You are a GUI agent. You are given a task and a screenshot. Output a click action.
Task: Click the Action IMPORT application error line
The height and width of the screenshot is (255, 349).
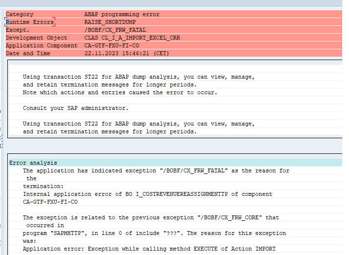coord(149,249)
